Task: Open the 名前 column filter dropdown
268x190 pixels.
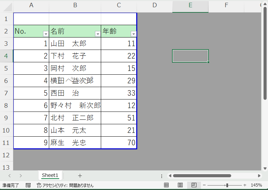Action: (98, 34)
